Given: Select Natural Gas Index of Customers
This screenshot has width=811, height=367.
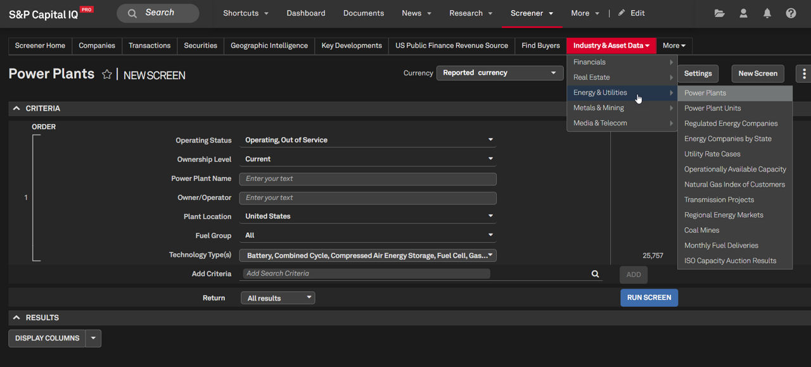Looking at the screenshot, I should pos(735,184).
